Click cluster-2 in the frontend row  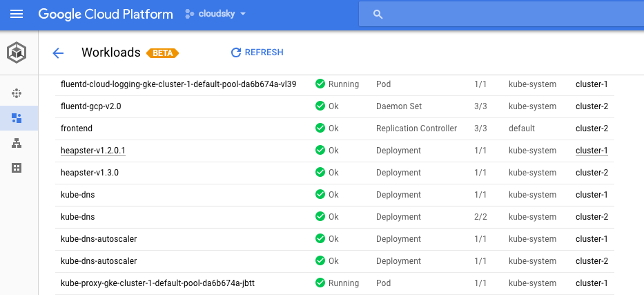point(592,129)
